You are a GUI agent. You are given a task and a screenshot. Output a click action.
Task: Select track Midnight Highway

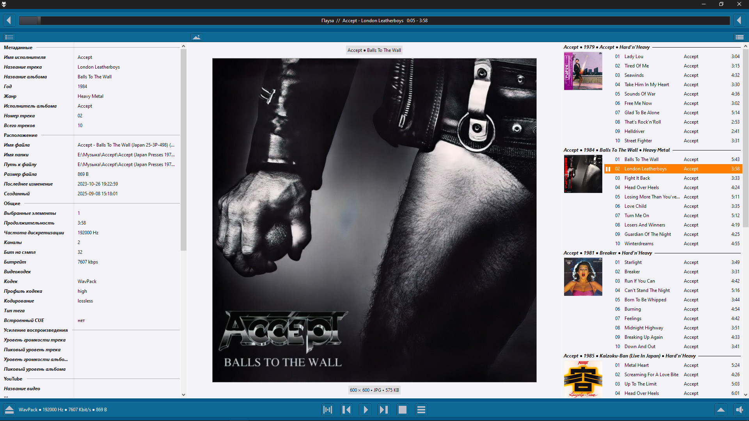point(673,328)
